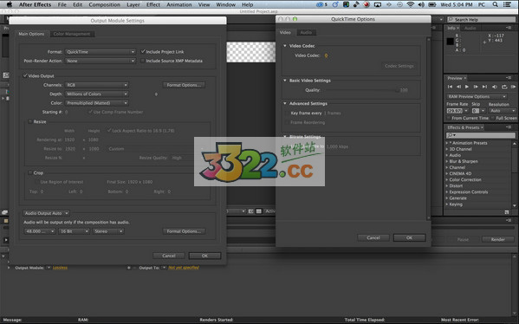Check Full Screen in Preview panel
This screenshot has height=324, width=519.
pos(493,118)
